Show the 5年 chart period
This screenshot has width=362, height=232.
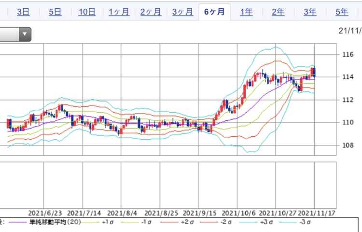pyautogui.click(x=342, y=12)
